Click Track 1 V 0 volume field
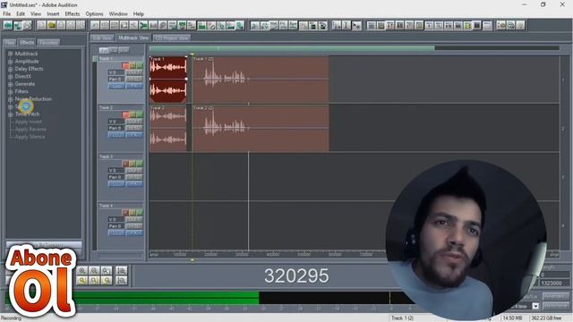The height and width of the screenshot is (322, 573). (x=116, y=72)
